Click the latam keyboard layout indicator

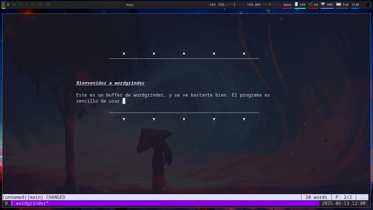287,5
